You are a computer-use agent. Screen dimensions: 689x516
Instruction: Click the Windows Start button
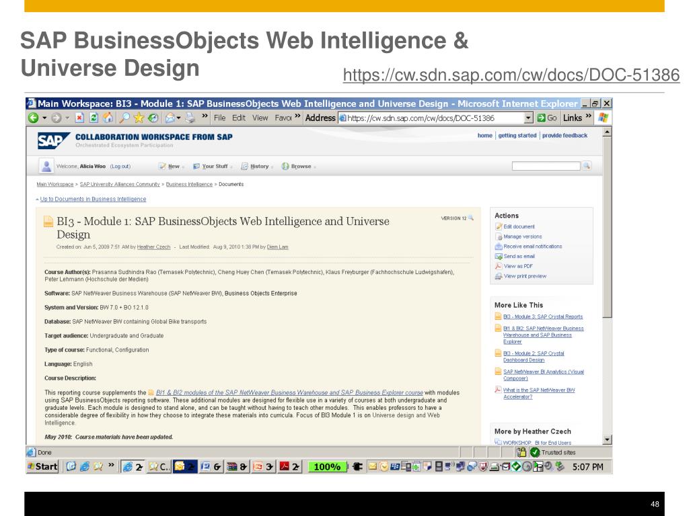click(42, 466)
